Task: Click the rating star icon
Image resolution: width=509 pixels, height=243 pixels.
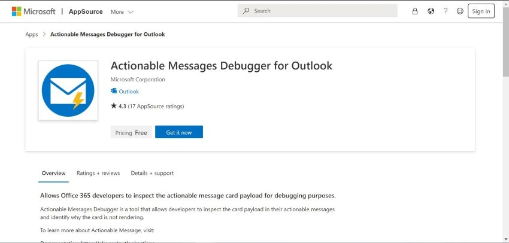Action: click(113, 106)
